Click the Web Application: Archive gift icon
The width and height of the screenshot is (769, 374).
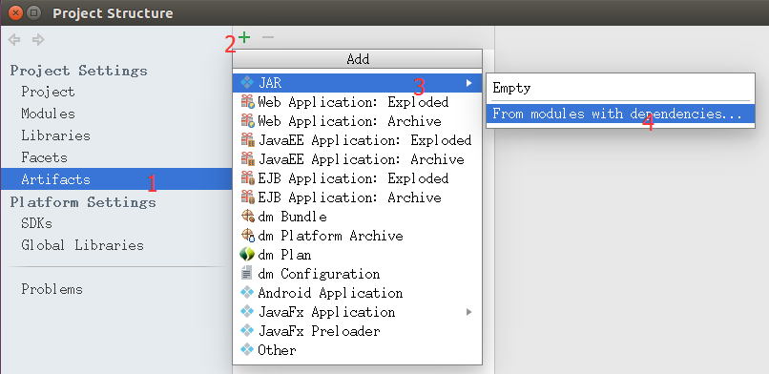[247, 121]
